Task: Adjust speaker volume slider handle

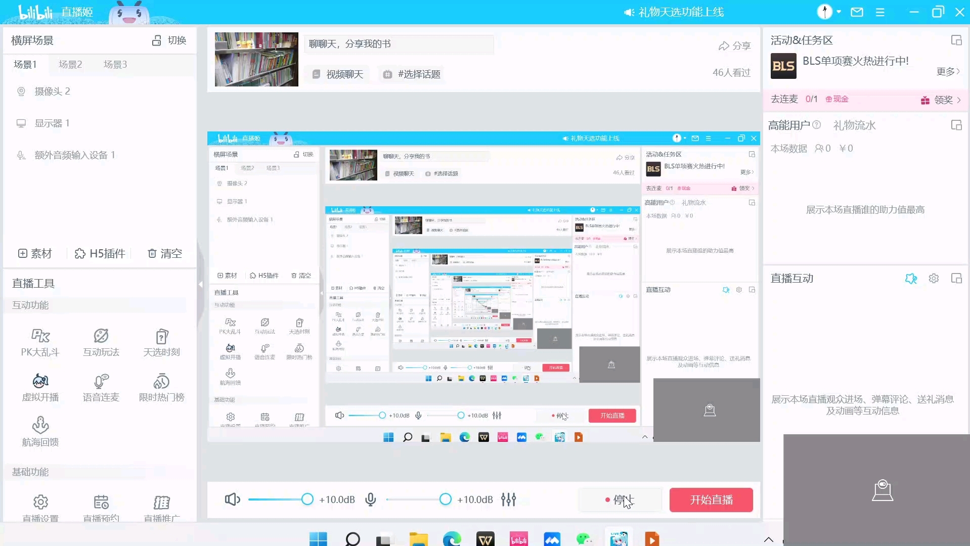Action: (307, 499)
